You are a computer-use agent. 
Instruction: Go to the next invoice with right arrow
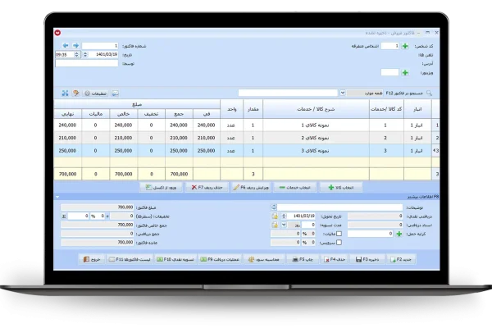click(76, 46)
